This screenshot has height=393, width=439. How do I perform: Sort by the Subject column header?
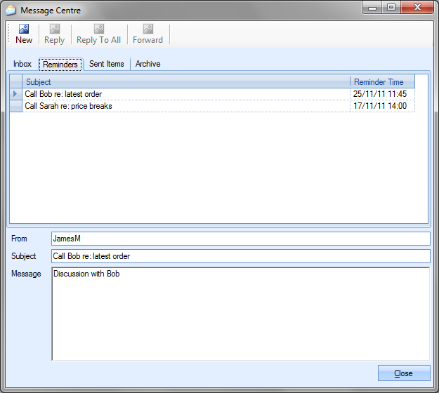[x=186, y=81]
